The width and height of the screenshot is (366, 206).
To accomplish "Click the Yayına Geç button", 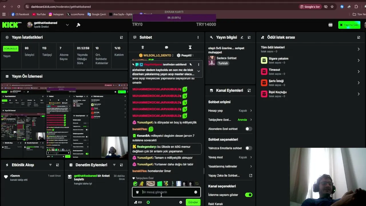I will click(349, 25).
